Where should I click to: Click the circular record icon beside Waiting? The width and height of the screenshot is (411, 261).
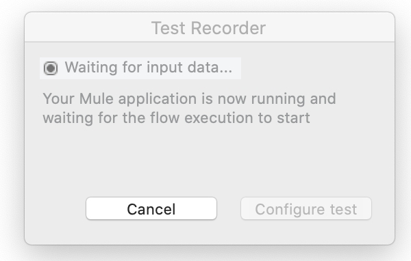51,68
